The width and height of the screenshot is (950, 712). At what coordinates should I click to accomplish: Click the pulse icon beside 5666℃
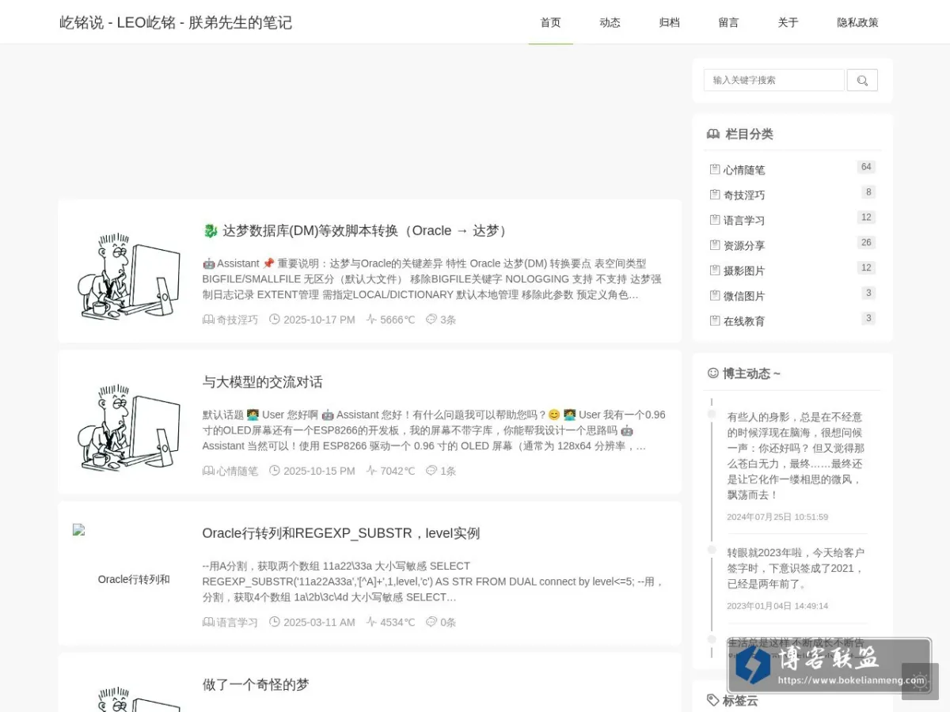pos(371,320)
